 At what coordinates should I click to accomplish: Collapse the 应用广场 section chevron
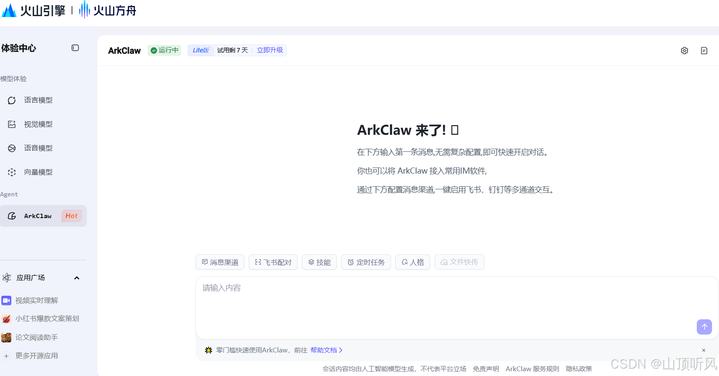pyautogui.click(x=77, y=278)
